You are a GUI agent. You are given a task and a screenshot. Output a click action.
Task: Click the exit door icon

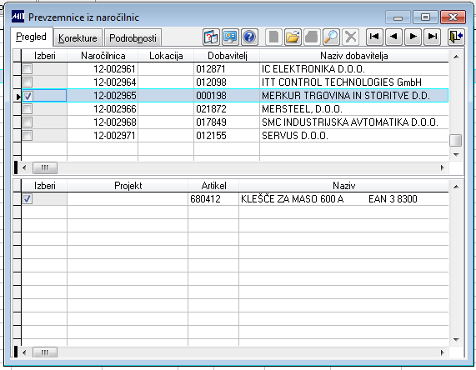(x=456, y=37)
